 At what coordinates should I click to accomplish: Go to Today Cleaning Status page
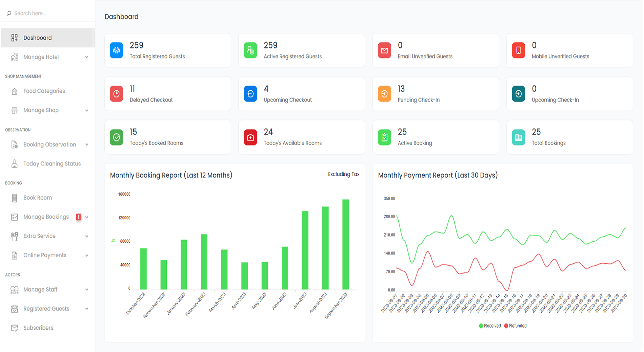click(x=52, y=164)
